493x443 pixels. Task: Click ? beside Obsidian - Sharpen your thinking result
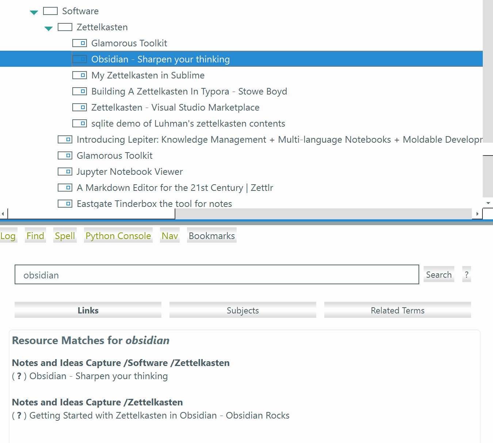click(19, 376)
